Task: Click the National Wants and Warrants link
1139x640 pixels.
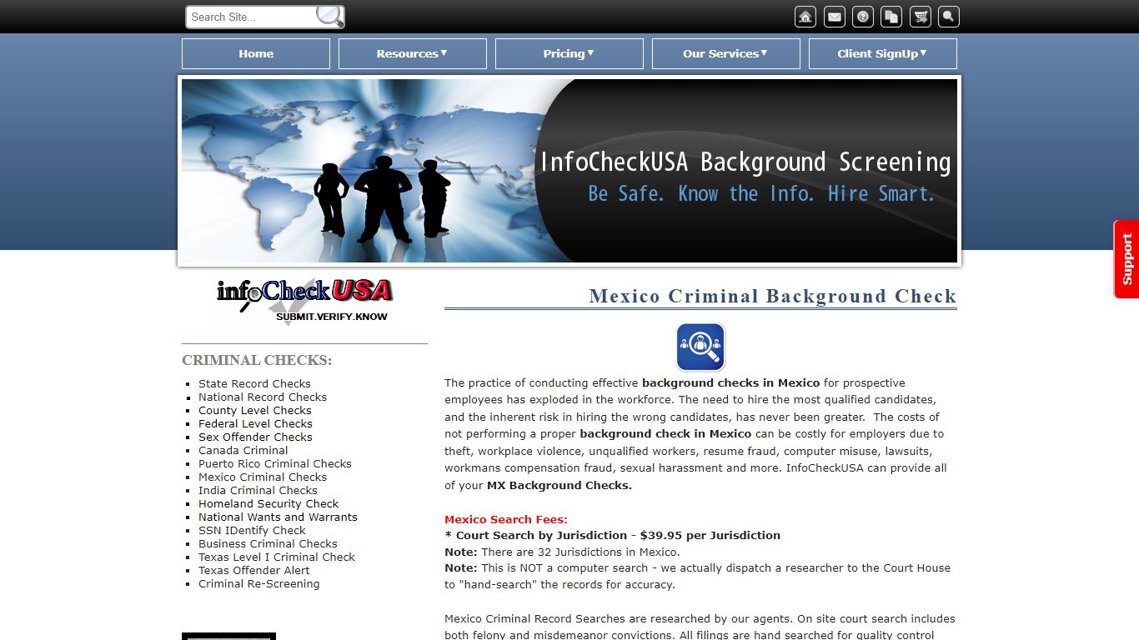Action: click(278, 517)
